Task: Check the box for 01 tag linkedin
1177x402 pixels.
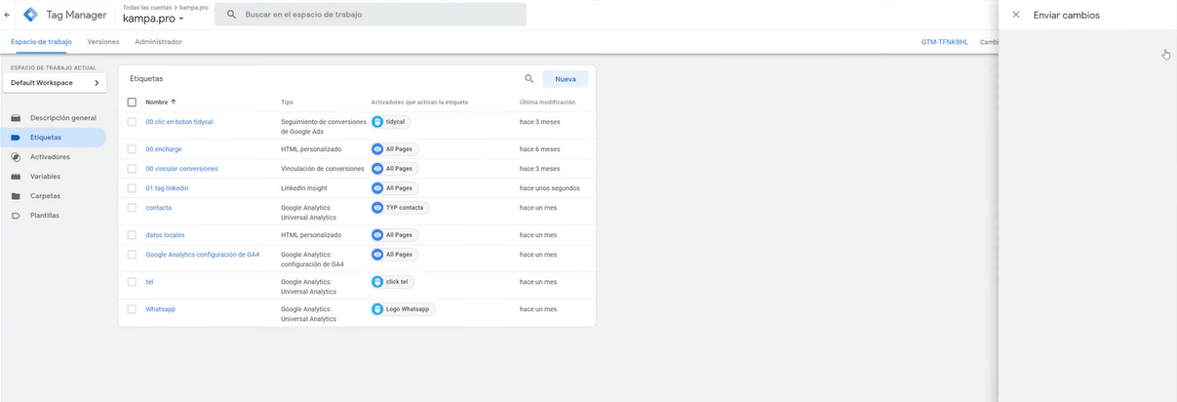Action: coord(132,188)
